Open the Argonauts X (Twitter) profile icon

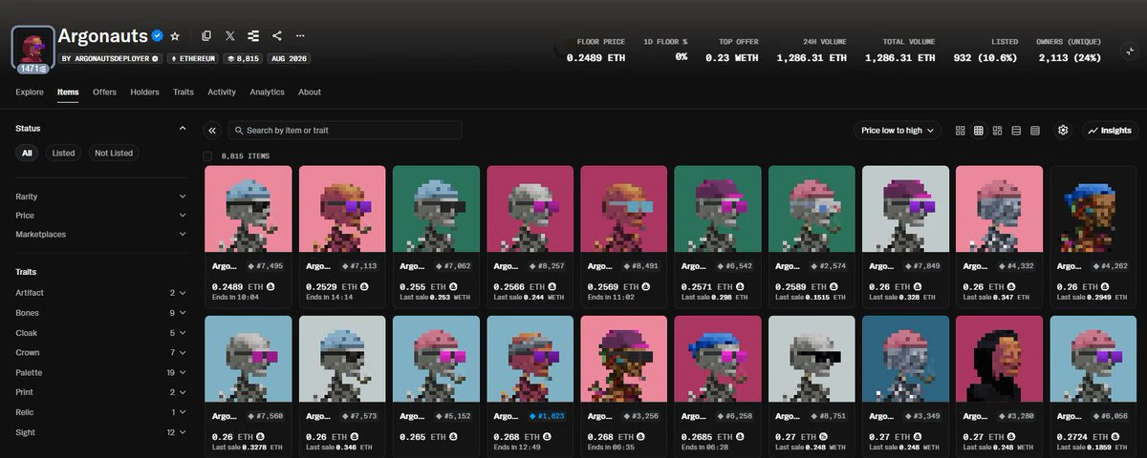pyautogui.click(x=230, y=36)
